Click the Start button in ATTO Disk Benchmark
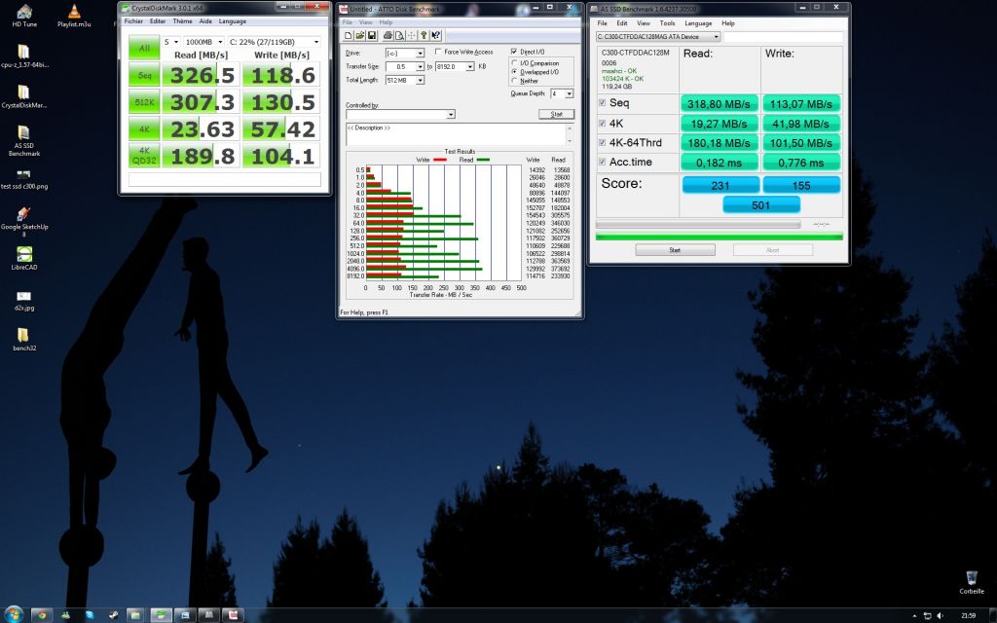Screen dimensions: 997x623 point(556,114)
